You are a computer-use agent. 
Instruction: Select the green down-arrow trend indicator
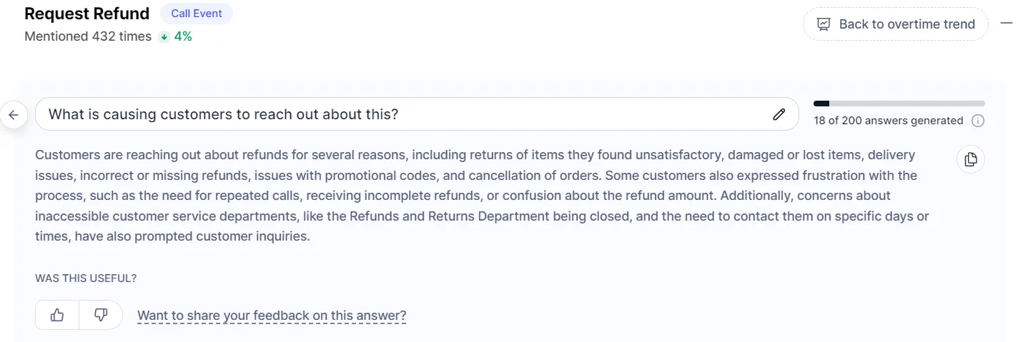coord(164,36)
